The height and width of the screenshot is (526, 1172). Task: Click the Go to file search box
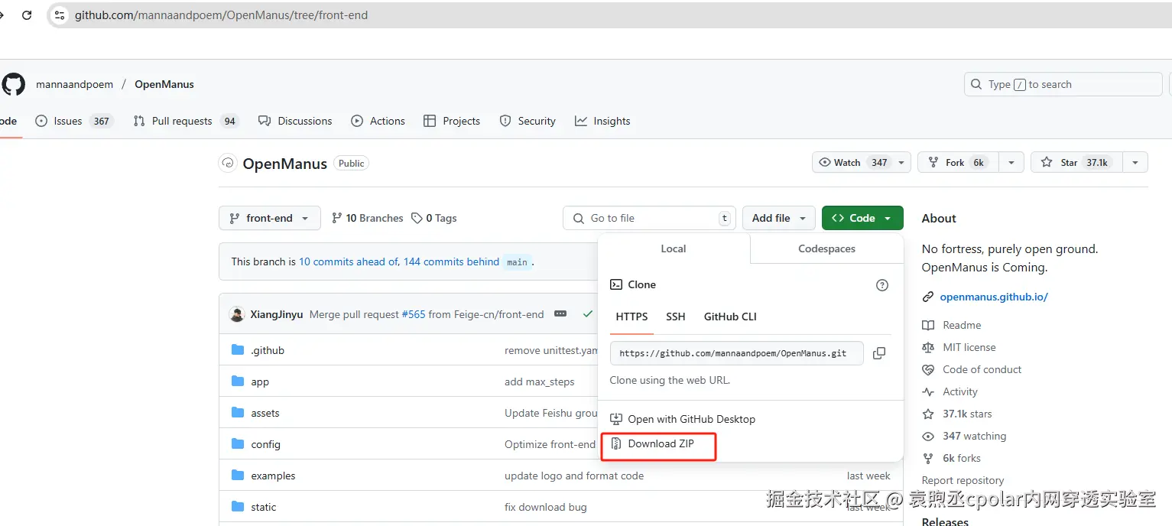tap(649, 218)
